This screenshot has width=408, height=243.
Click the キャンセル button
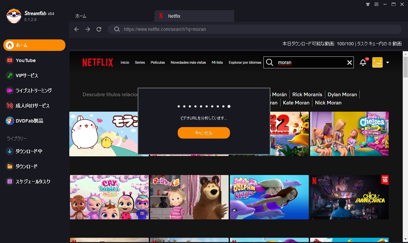tap(204, 133)
